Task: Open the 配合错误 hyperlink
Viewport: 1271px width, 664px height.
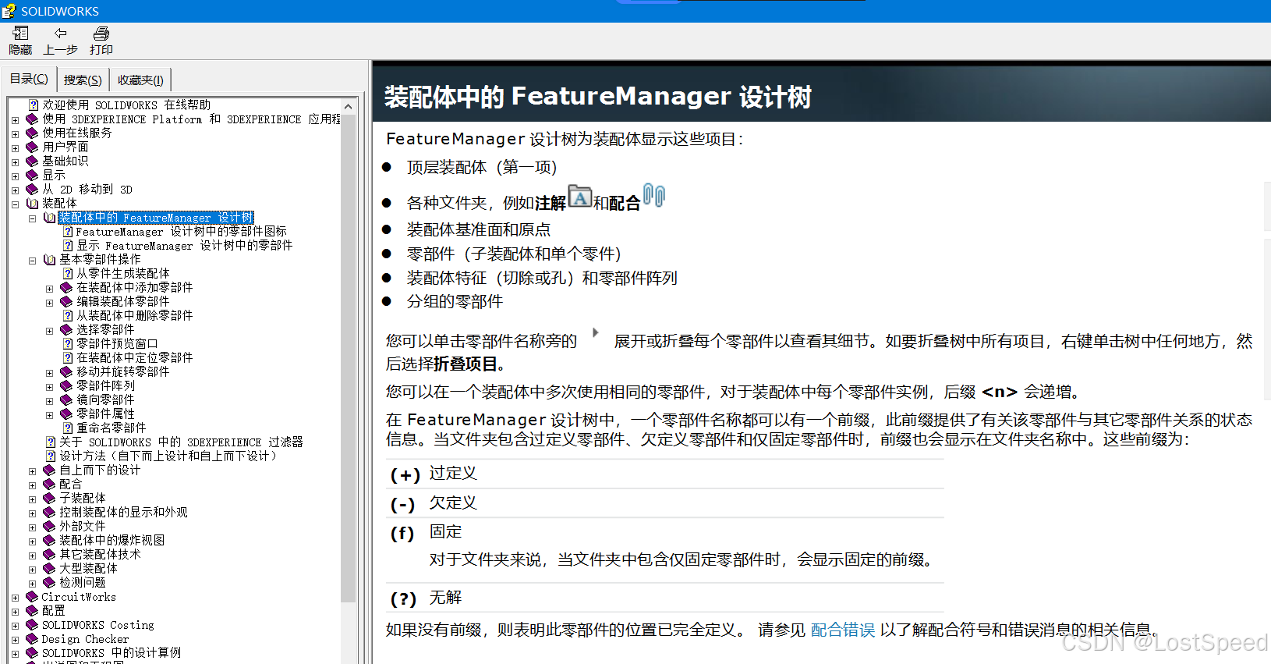Action: point(843,630)
